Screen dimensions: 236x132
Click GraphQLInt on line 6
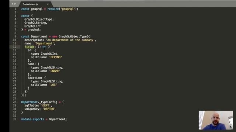[x=32, y=26]
